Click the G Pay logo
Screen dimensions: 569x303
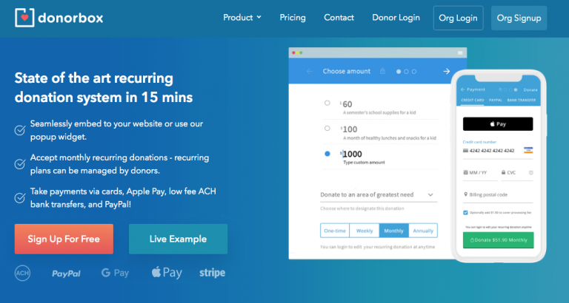115,273
